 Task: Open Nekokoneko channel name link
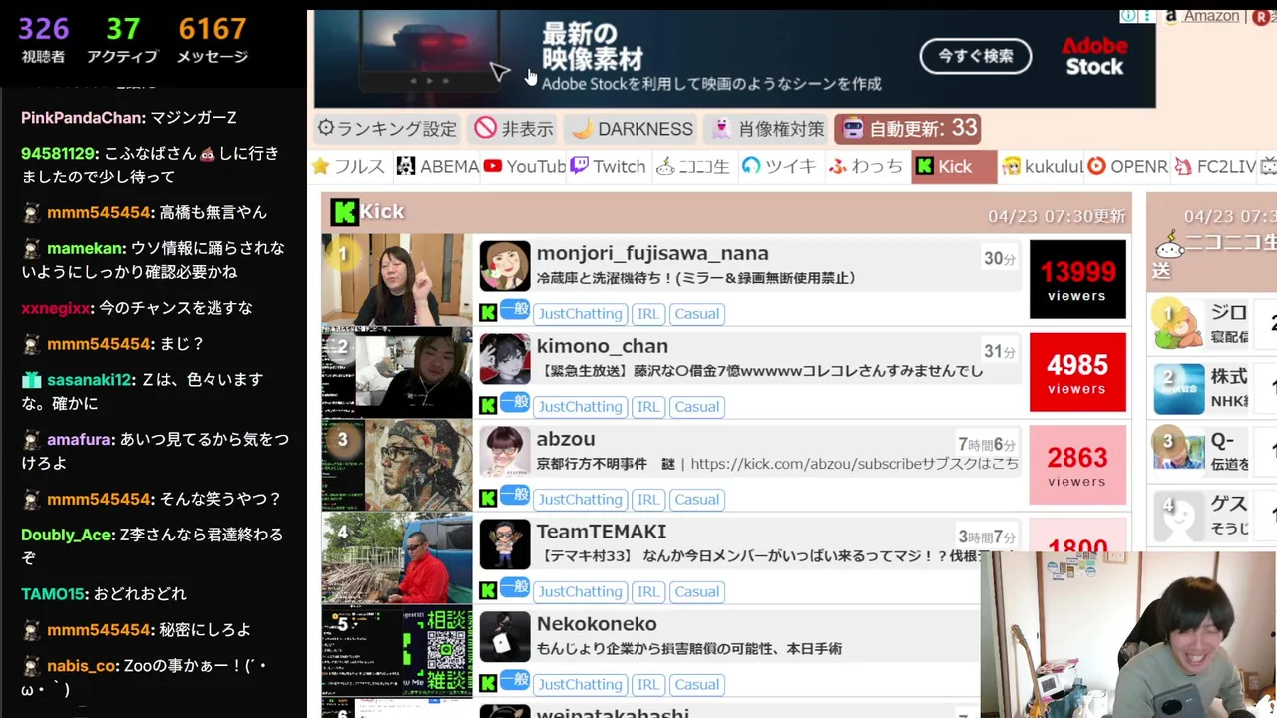click(597, 624)
